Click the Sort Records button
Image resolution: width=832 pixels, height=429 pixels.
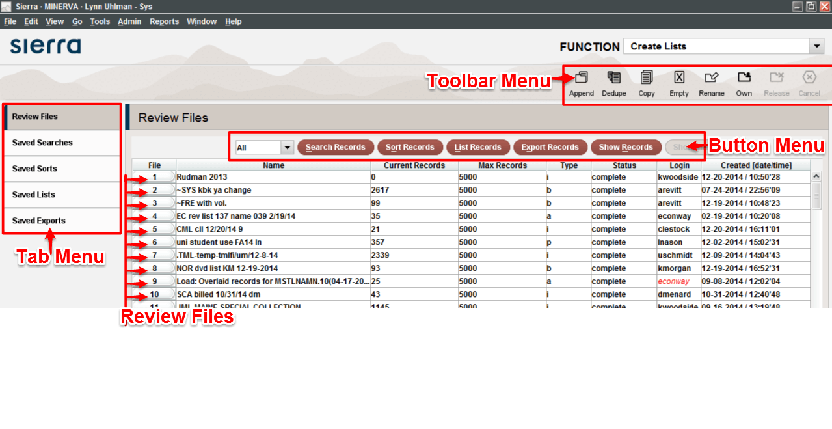coord(410,147)
